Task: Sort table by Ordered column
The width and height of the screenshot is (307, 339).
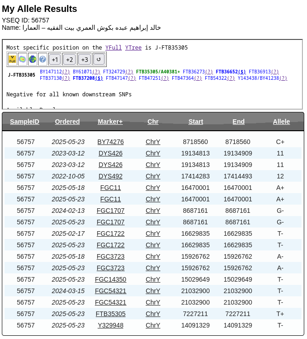Action: (x=67, y=122)
